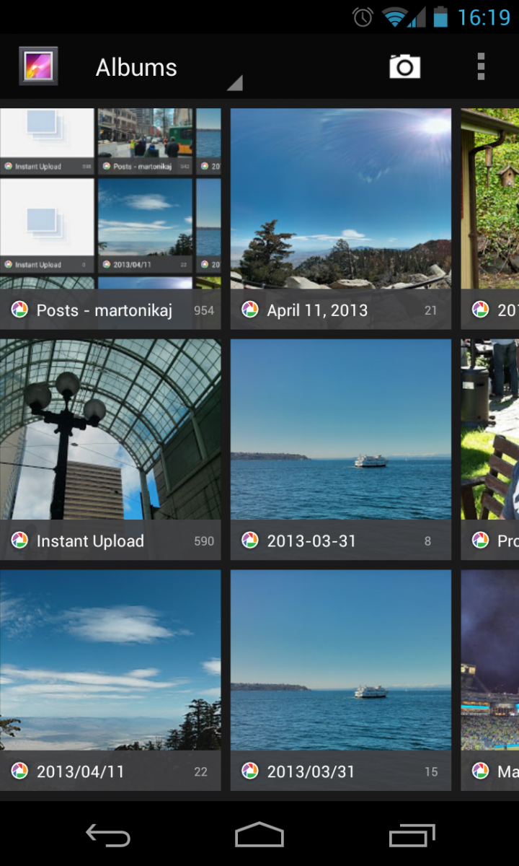This screenshot has width=519, height=866.
Task: Tap the dropdown triangle under Albums
Action: click(234, 84)
